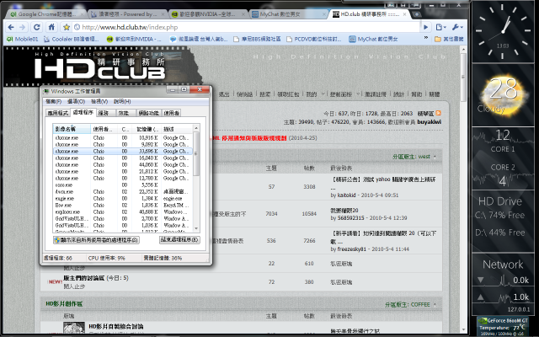
Task: Click the web page scrollbar up arrow
Action: pyautogui.click(x=463, y=50)
